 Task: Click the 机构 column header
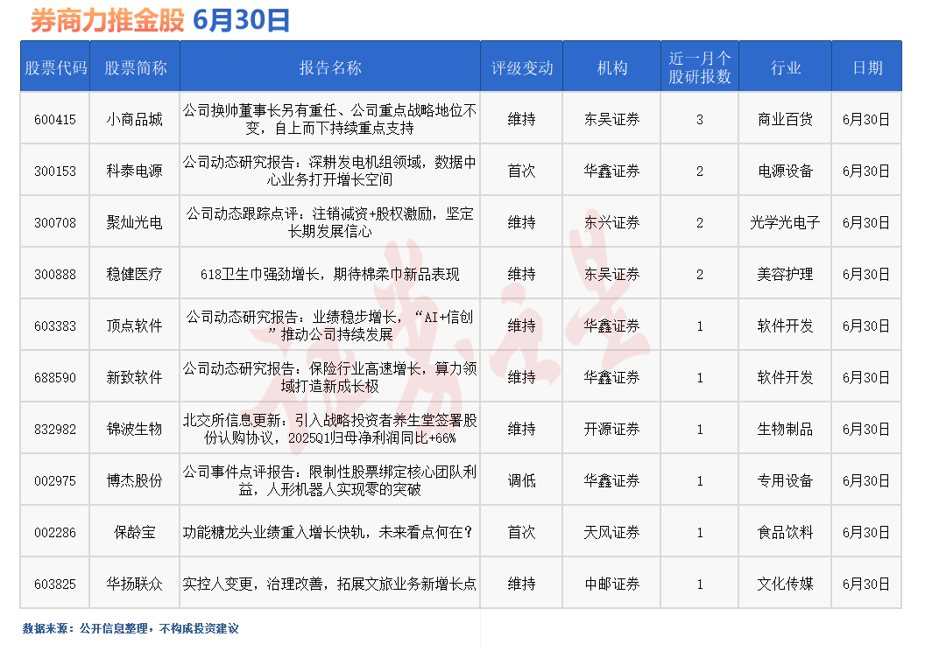[611, 67]
